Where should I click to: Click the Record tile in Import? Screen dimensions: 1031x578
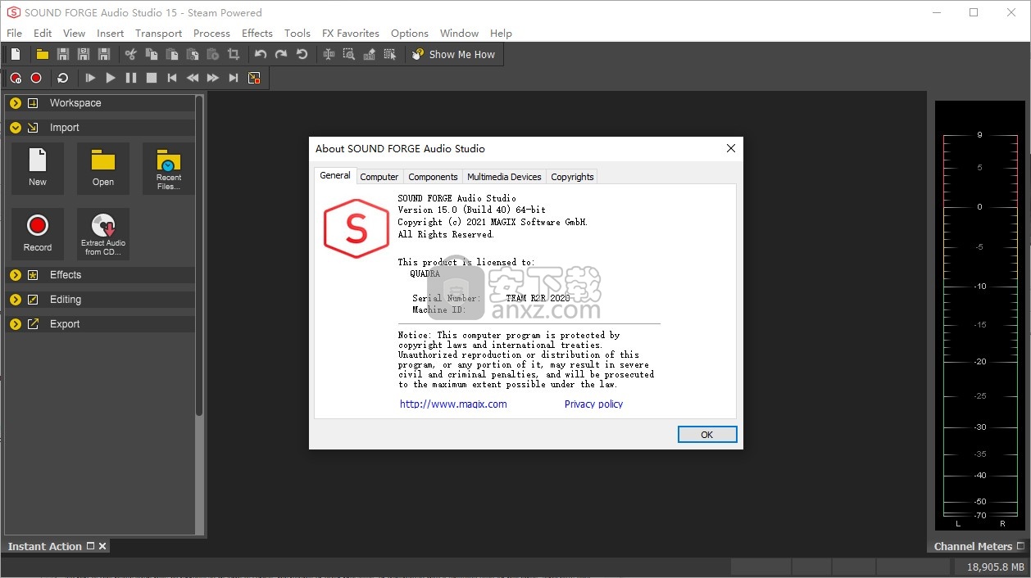(x=38, y=234)
